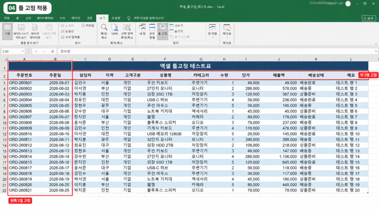379x213 pixels.
Task: Open the 페이지 레이아웃 ribbon tab
Action: (x=45, y=18)
